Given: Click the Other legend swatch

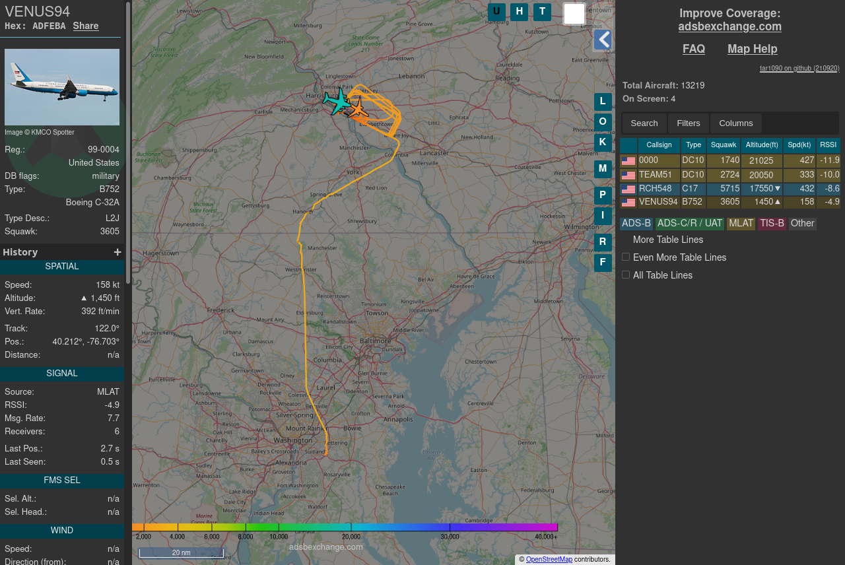Looking at the screenshot, I should (x=803, y=224).
